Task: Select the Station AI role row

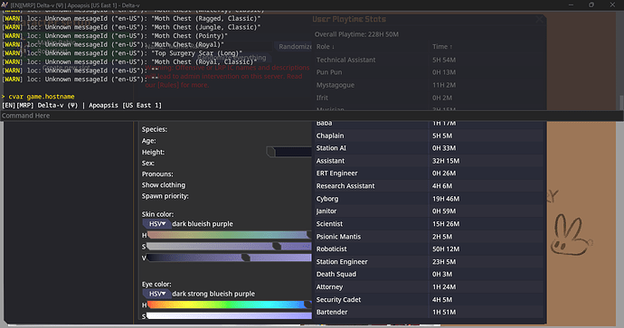Action: tap(429, 148)
